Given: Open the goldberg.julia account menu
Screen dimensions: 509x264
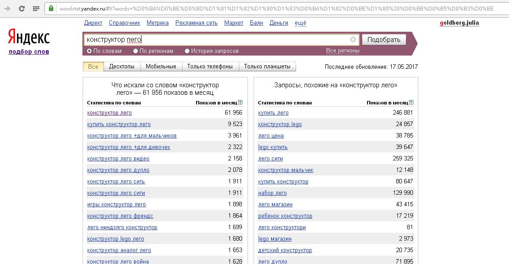Looking at the screenshot, I should tap(459, 23).
